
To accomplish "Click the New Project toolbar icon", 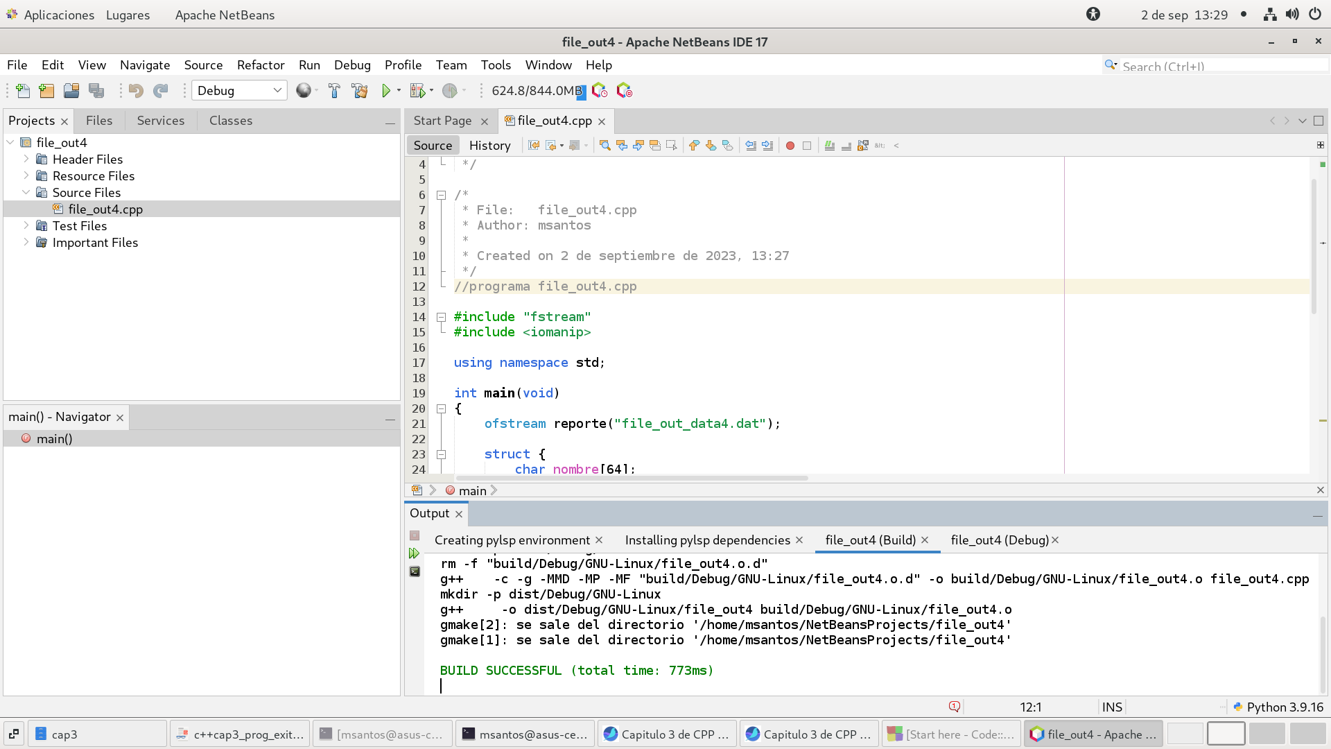I will tap(46, 91).
